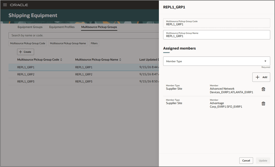This screenshot has height=167, width=275.
Task: Switch to Equipment Groups tab
Action: [x=30, y=27]
